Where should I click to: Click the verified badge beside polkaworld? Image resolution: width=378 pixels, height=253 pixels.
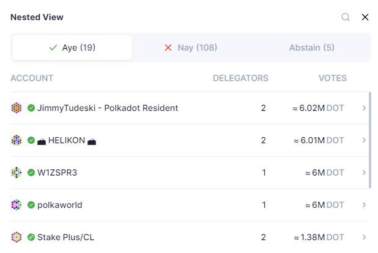coord(31,205)
